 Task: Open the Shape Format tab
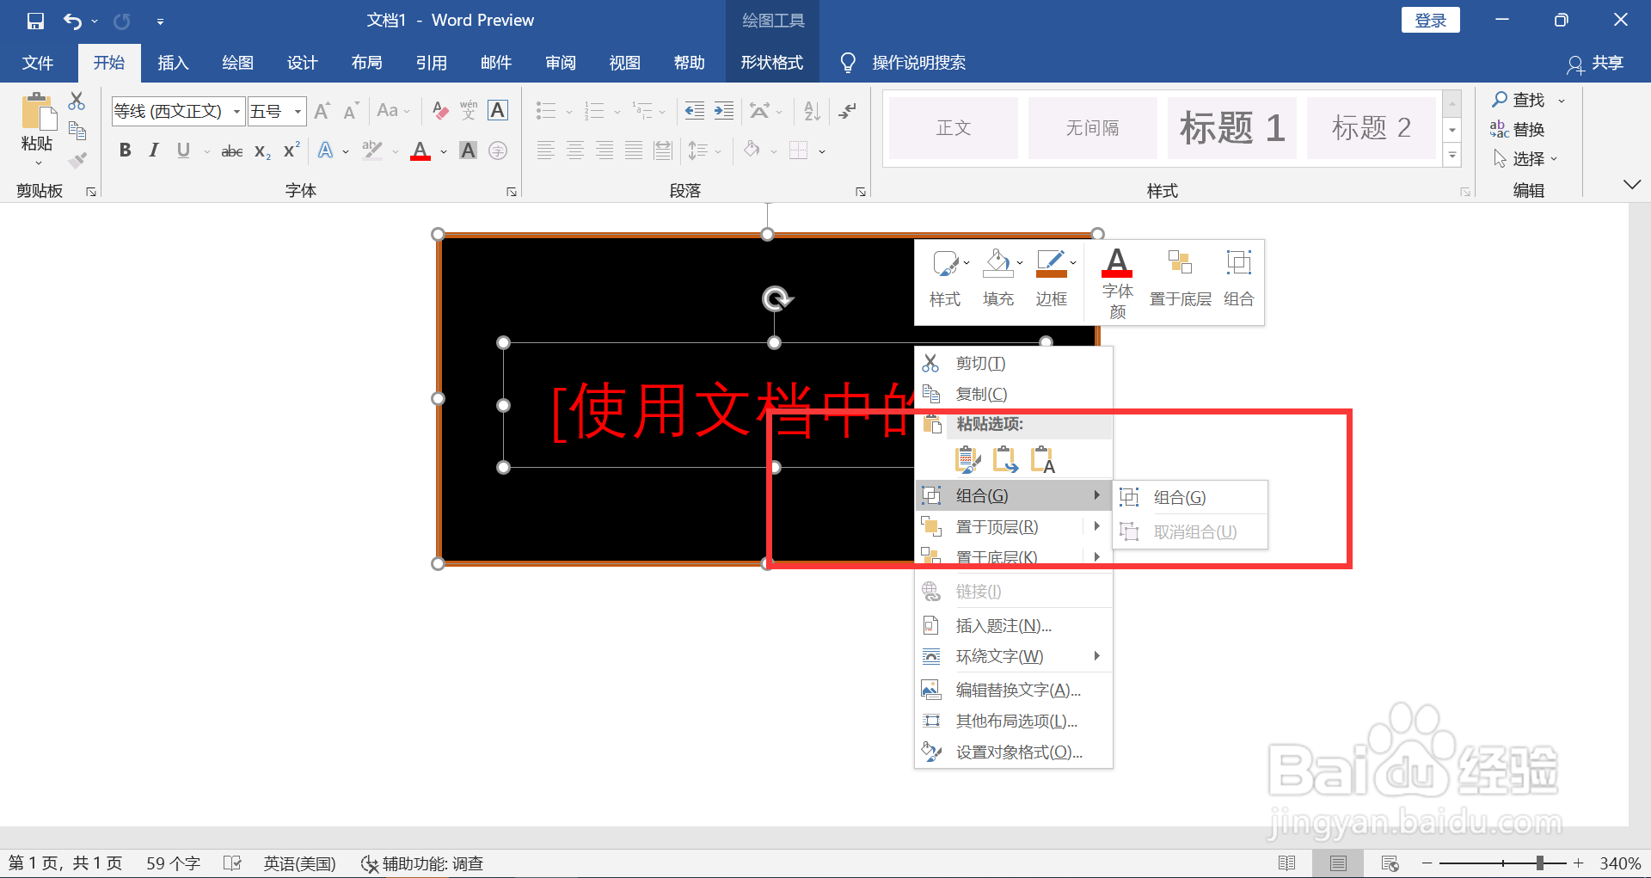[772, 63]
